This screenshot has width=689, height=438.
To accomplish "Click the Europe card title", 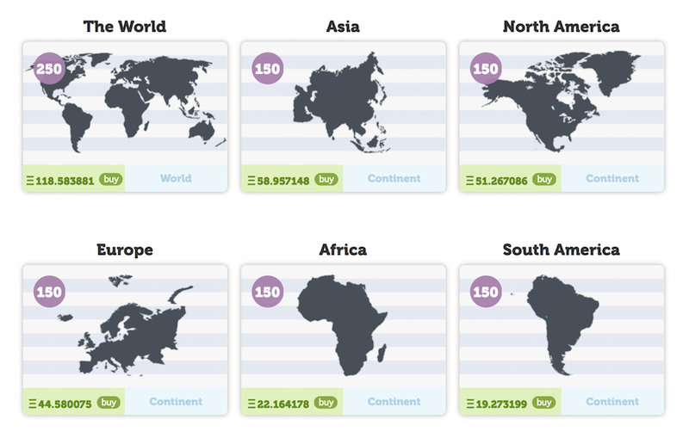I will (125, 250).
